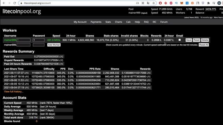Open the IRC page
The image size is (223, 125).
click(x=154, y=22)
